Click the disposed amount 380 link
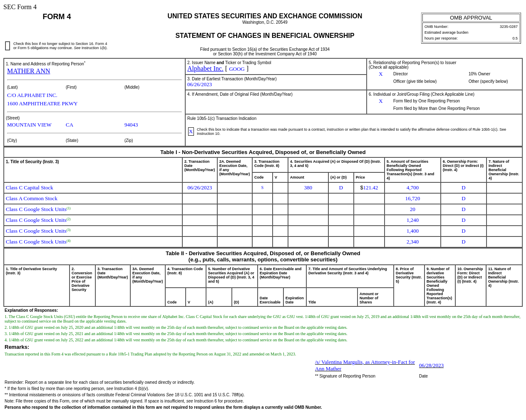This screenshot has height=420, width=526. point(308,187)
